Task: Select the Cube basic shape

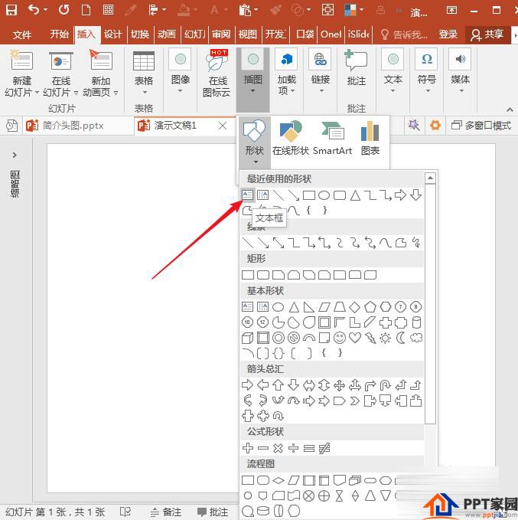Action: (x=248, y=338)
